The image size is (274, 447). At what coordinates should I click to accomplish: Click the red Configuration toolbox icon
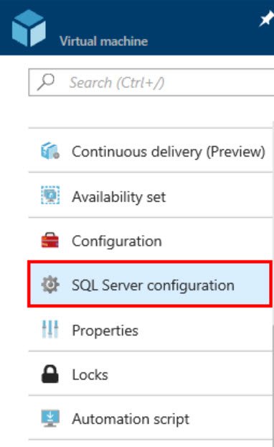pos(50,240)
